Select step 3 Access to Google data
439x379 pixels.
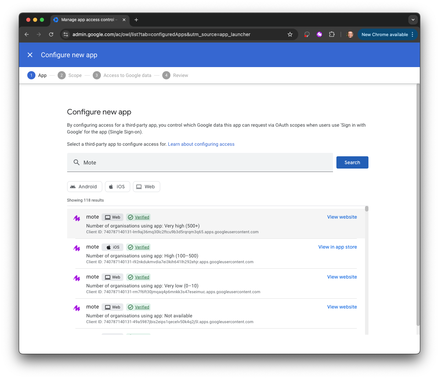click(122, 75)
